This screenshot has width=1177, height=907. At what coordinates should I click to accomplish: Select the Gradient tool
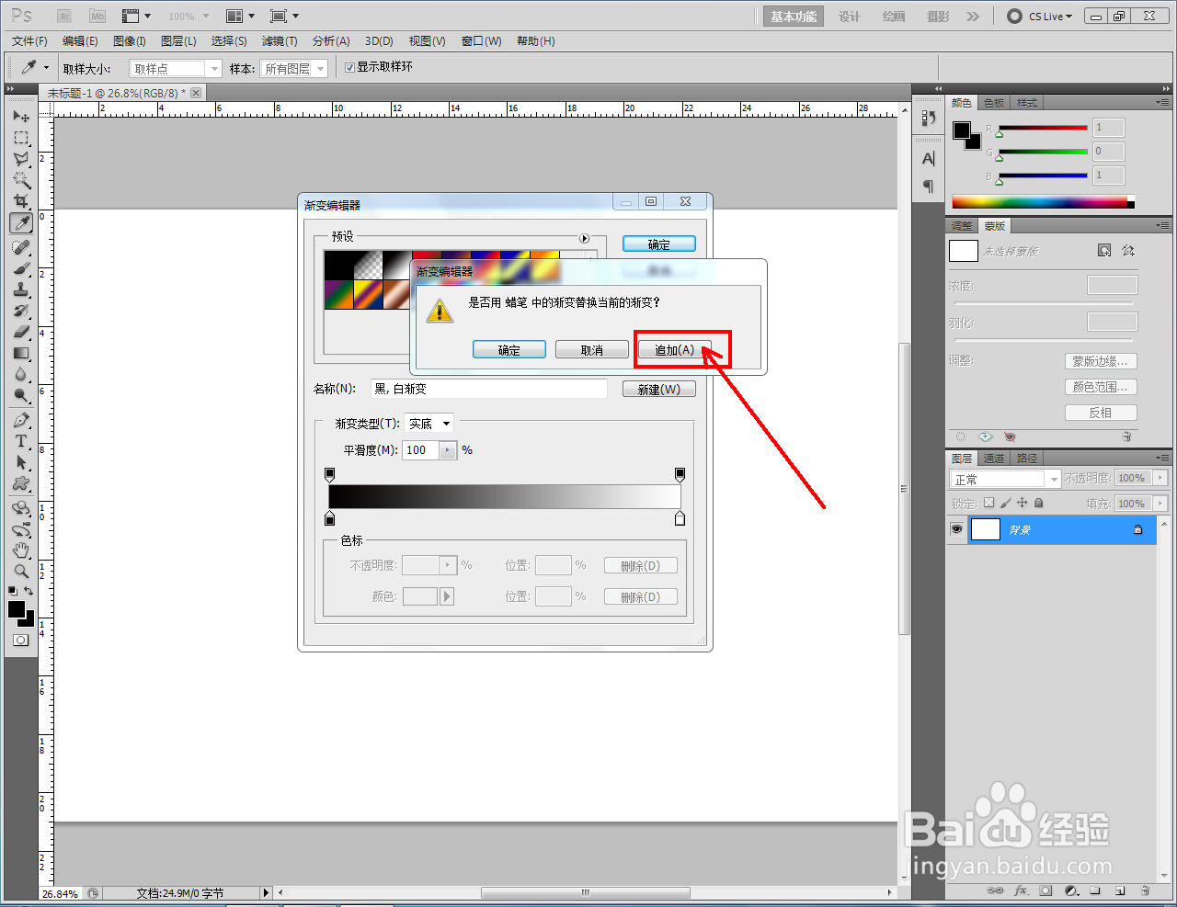pos(21,353)
